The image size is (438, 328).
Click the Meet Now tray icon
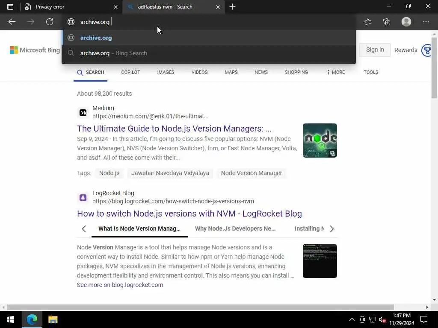click(x=362, y=319)
